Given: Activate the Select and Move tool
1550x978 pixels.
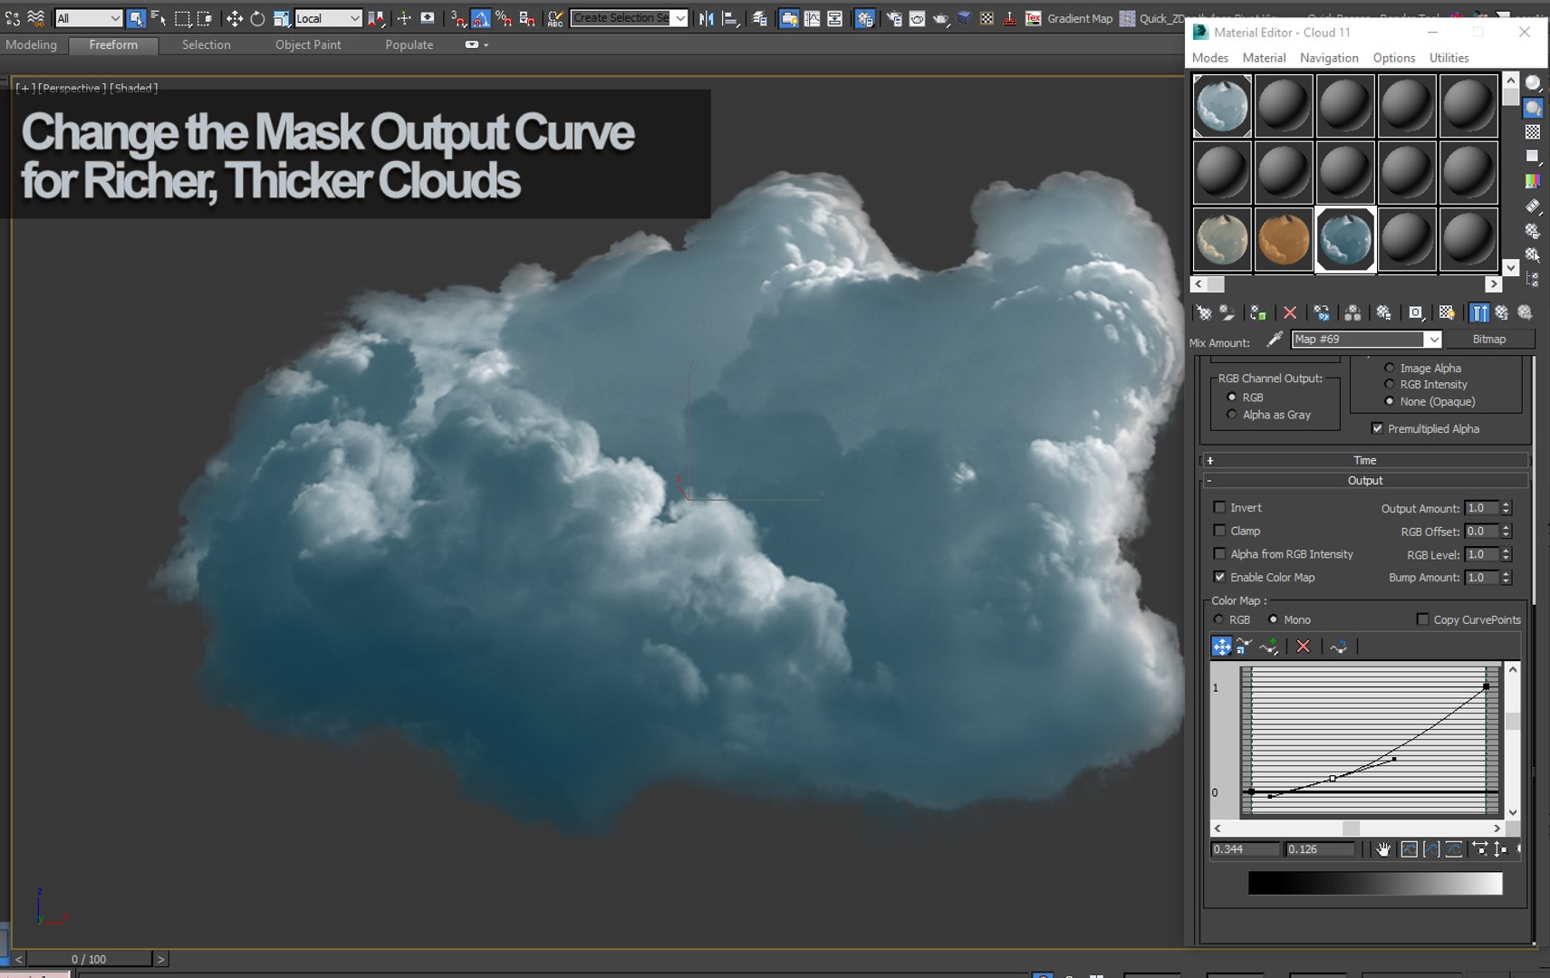Looking at the screenshot, I should point(234,18).
